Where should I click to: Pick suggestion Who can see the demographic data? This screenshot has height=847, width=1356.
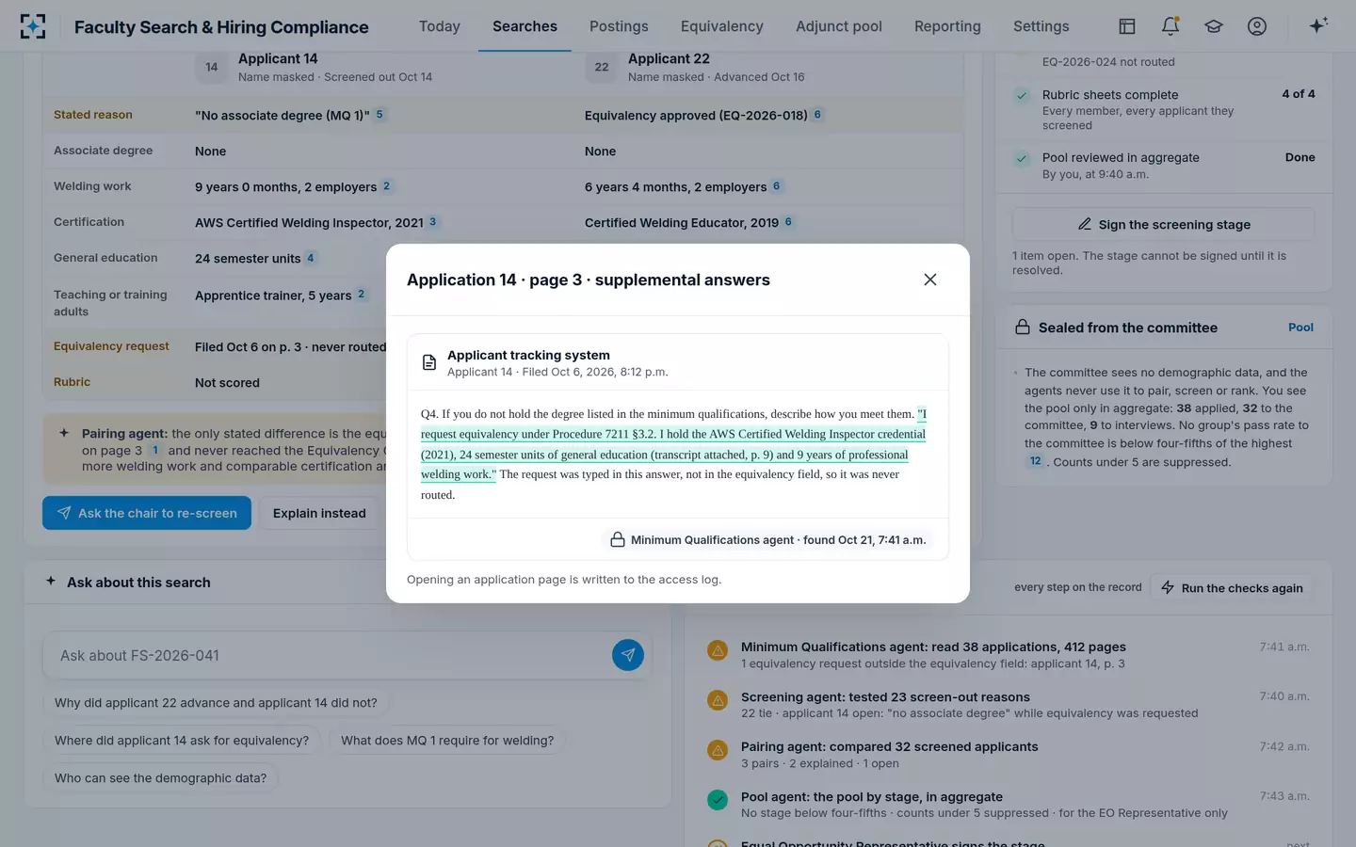coord(161,778)
